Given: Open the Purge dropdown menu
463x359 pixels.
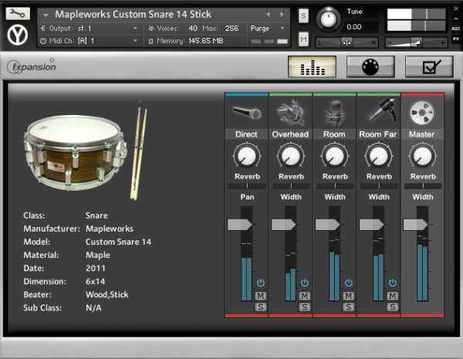Looking at the screenshot, I should (x=268, y=29).
